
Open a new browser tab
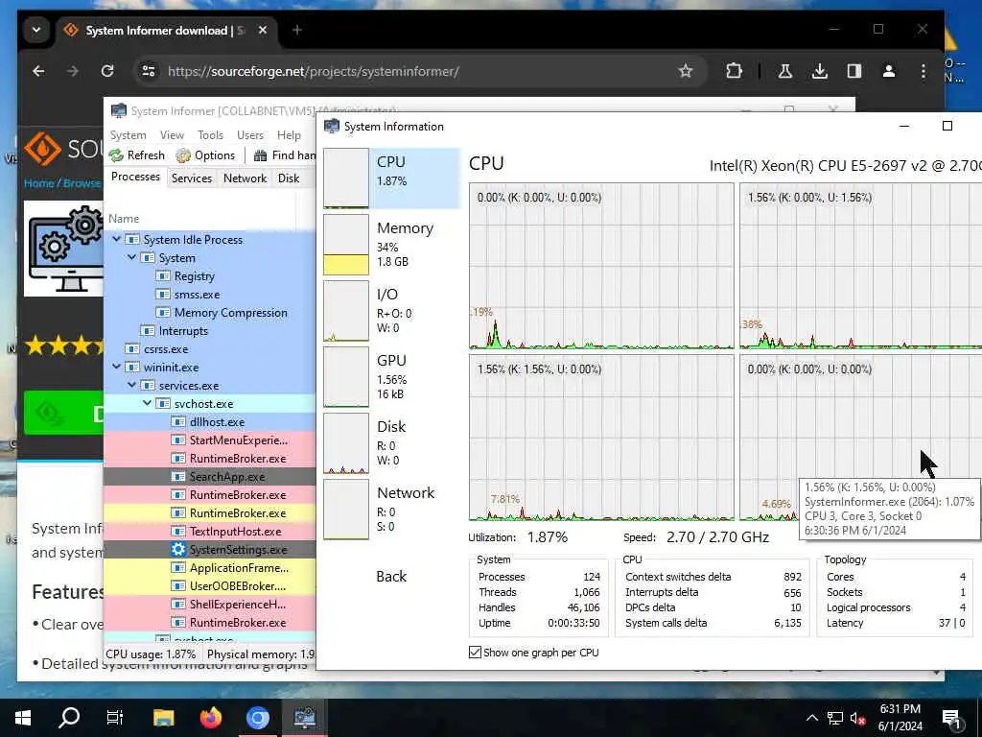[x=297, y=30]
